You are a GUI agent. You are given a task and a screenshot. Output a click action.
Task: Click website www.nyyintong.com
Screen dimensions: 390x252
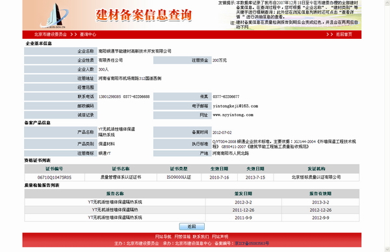(233, 115)
